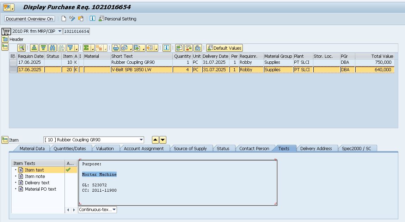Select Item note in Item Texts
This screenshot has height=222, width=405.
35,176
